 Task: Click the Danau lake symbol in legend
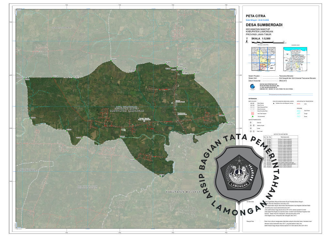[x=299, y=117]
